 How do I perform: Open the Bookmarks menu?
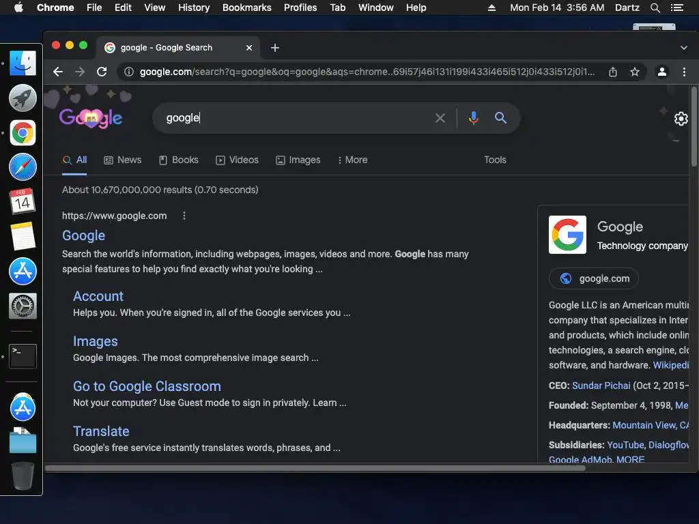point(247,8)
